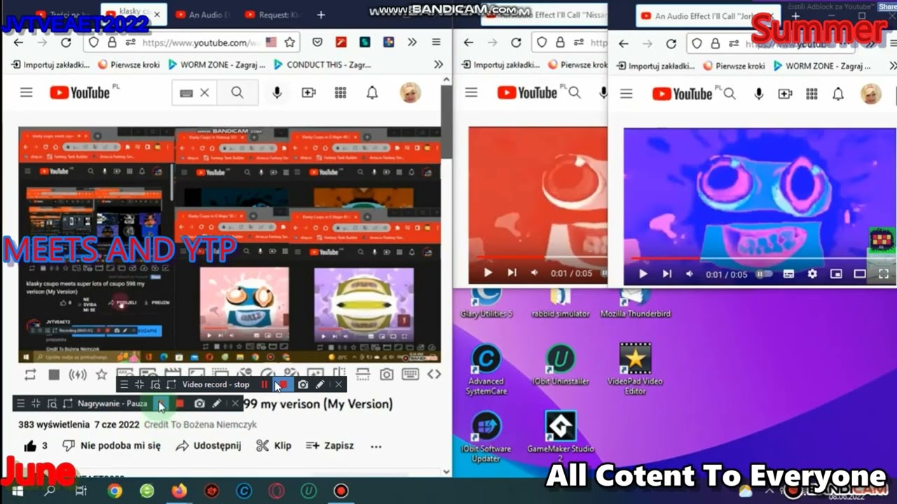Click stop square in extension toolbar below video

54,374
